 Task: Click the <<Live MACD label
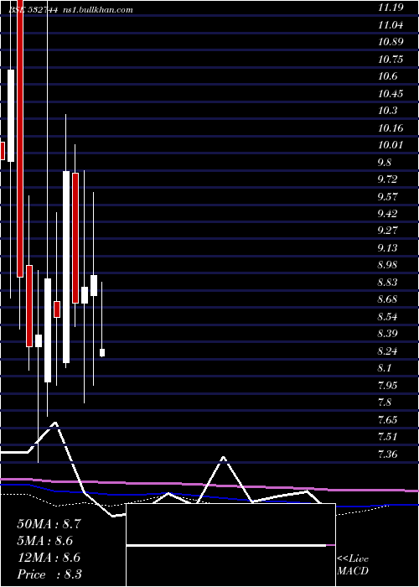(353, 565)
